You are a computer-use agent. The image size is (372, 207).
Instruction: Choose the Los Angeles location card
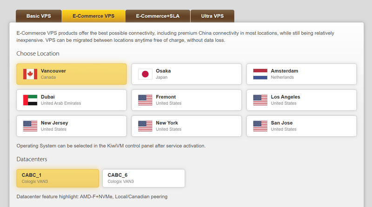(301, 100)
